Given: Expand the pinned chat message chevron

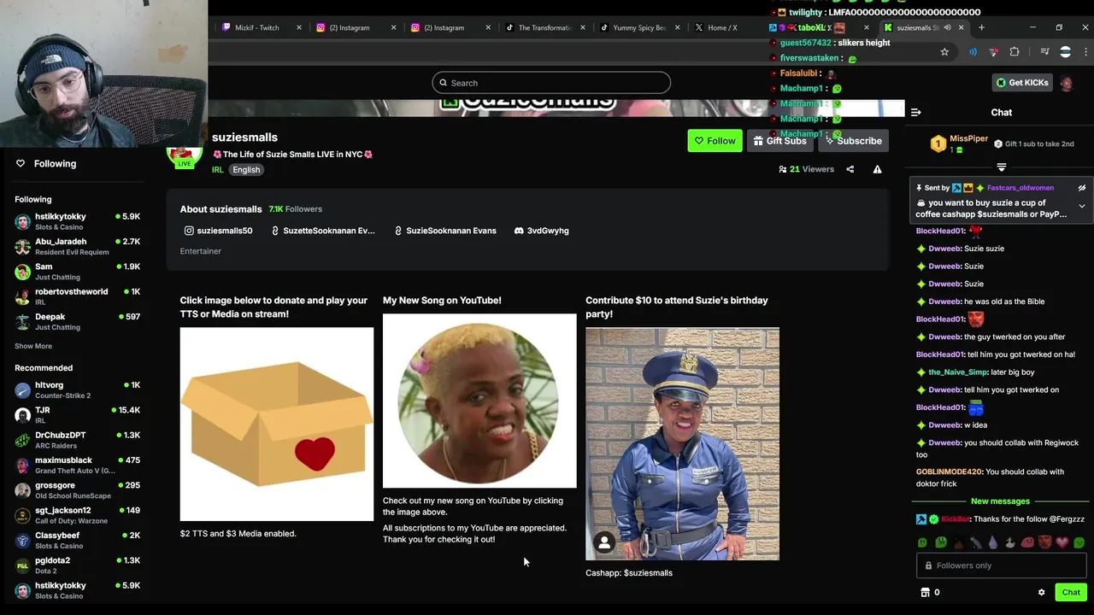Looking at the screenshot, I should click(1081, 206).
